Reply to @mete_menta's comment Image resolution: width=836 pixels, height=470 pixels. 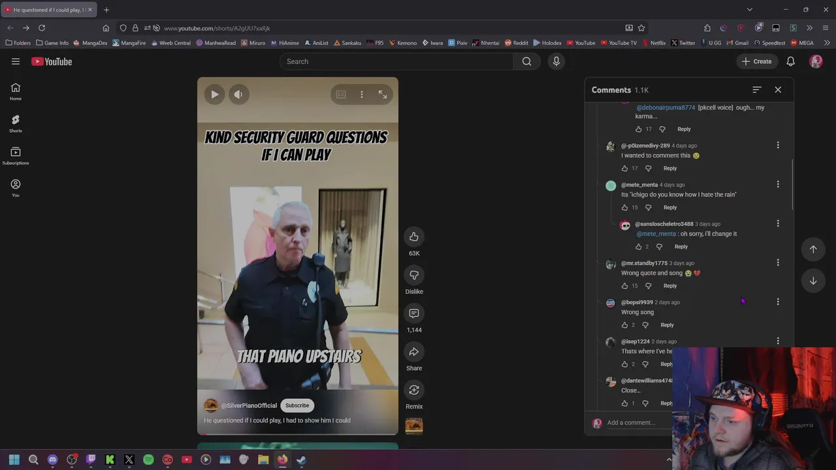670,208
